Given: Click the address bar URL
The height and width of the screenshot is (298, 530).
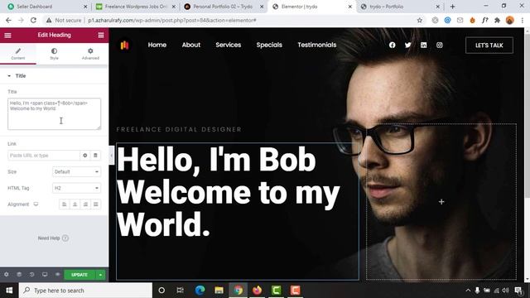Looking at the screenshot, I should click(172, 20).
